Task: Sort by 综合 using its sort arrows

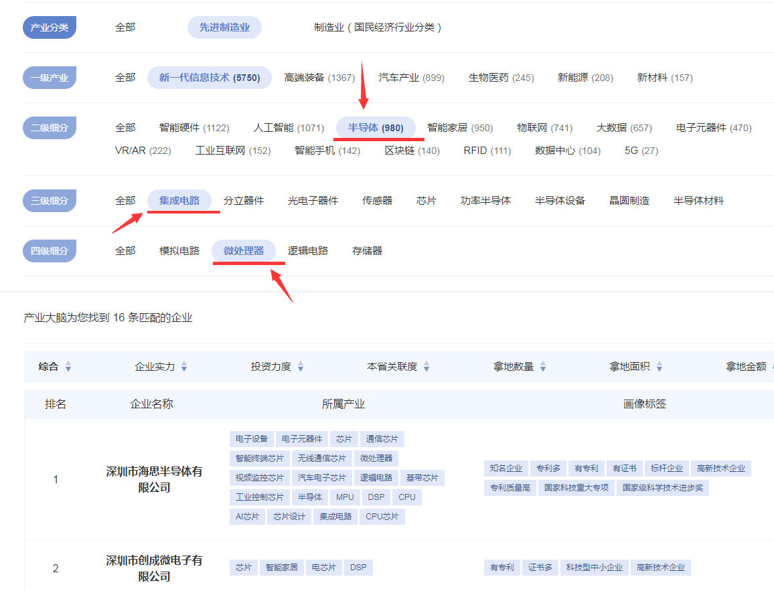Action: [x=68, y=367]
